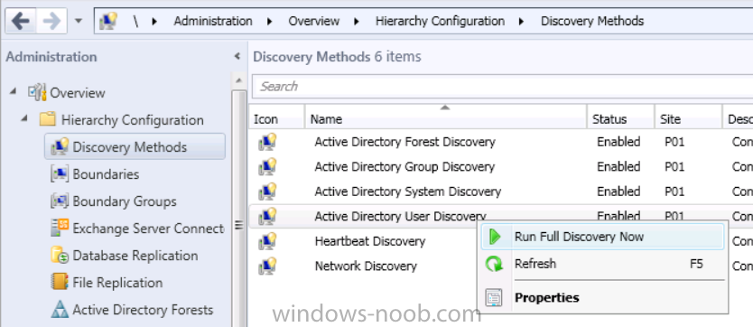753x327 pixels.
Task: Sort by the Site column header
Action: tap(688, 118)
